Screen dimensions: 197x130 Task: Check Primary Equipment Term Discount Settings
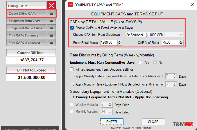[72, 70]
